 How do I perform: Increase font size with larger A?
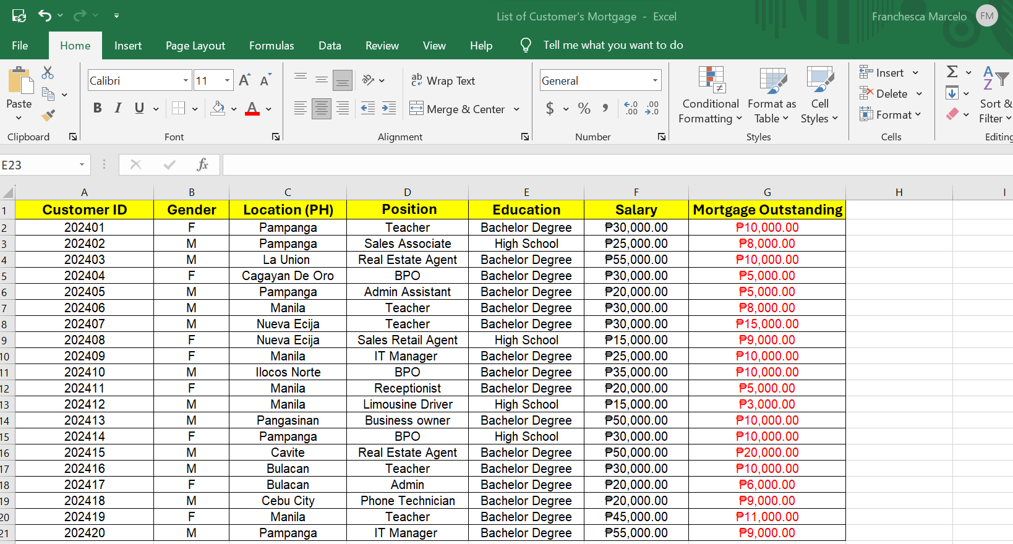tap(244, 80)
